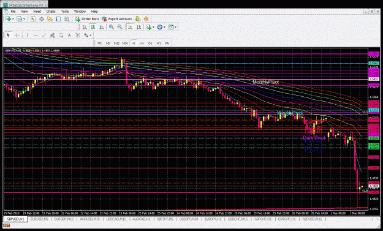Switch to the EURUSD,M5 chart tab

point(39,219)
